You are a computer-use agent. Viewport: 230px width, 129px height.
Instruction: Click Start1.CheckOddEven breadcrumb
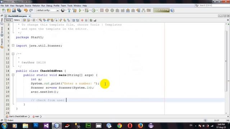(x=18, y=116)
